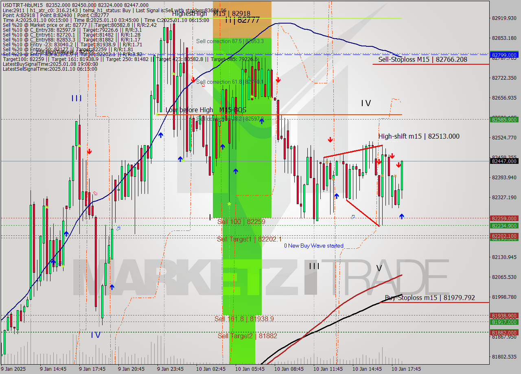Click the HighestHigh M15 82918 label
Viewport: 521px width, 374px height.
(211, 13)
